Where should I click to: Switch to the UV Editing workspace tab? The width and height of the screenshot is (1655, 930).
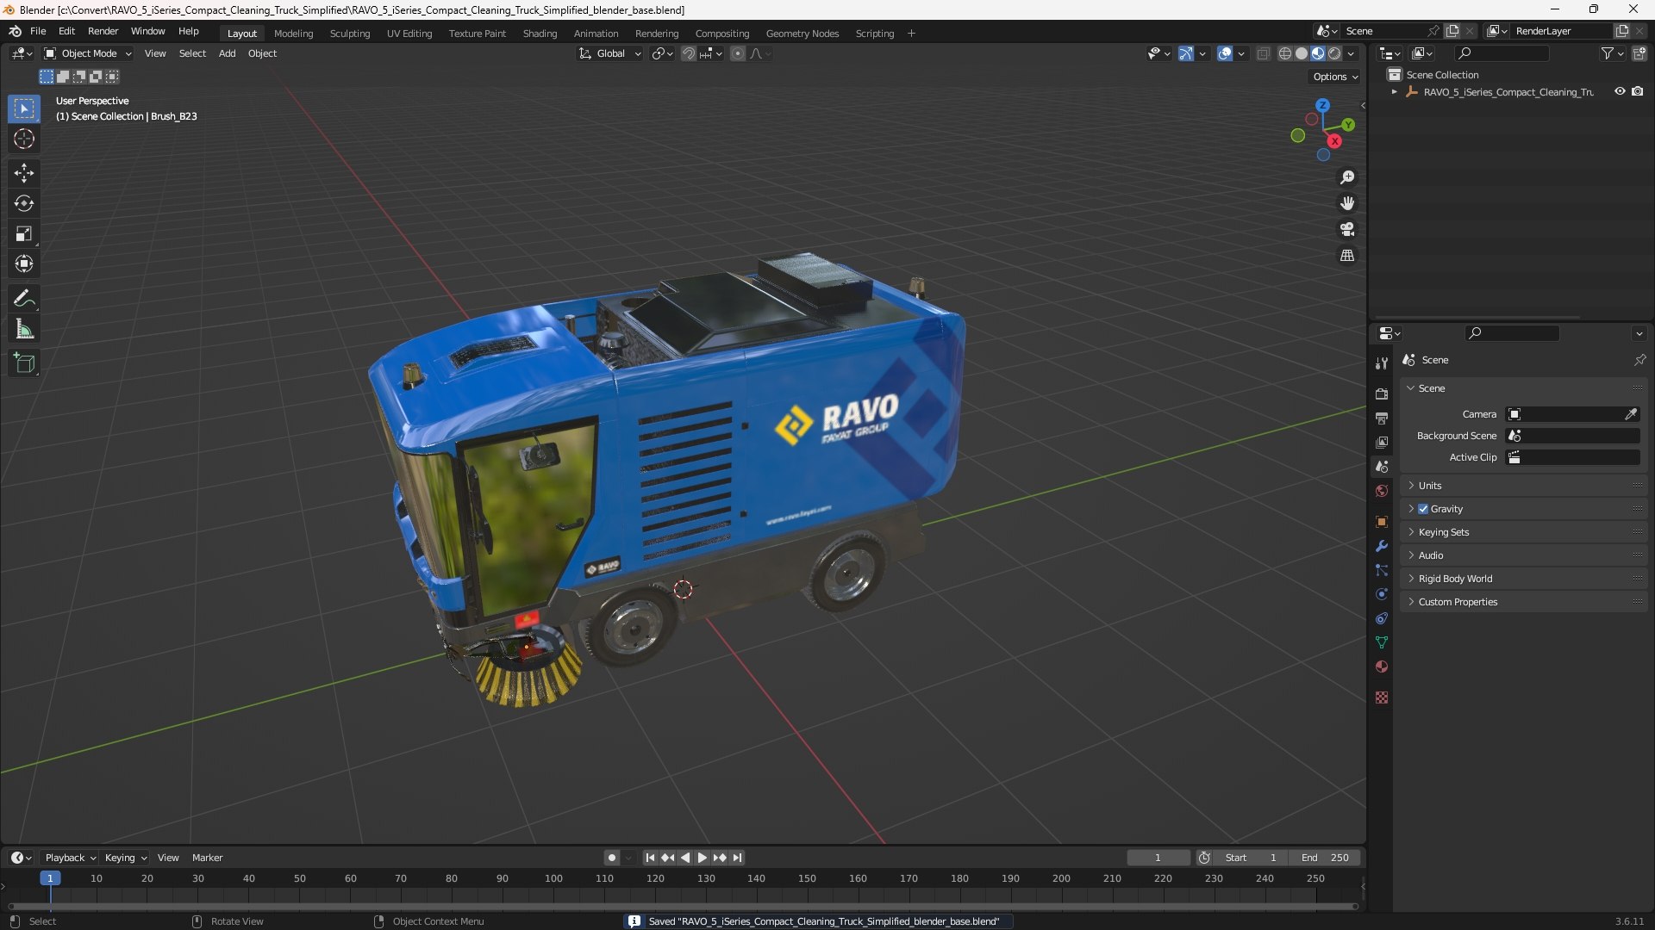[x=409, y=34]
